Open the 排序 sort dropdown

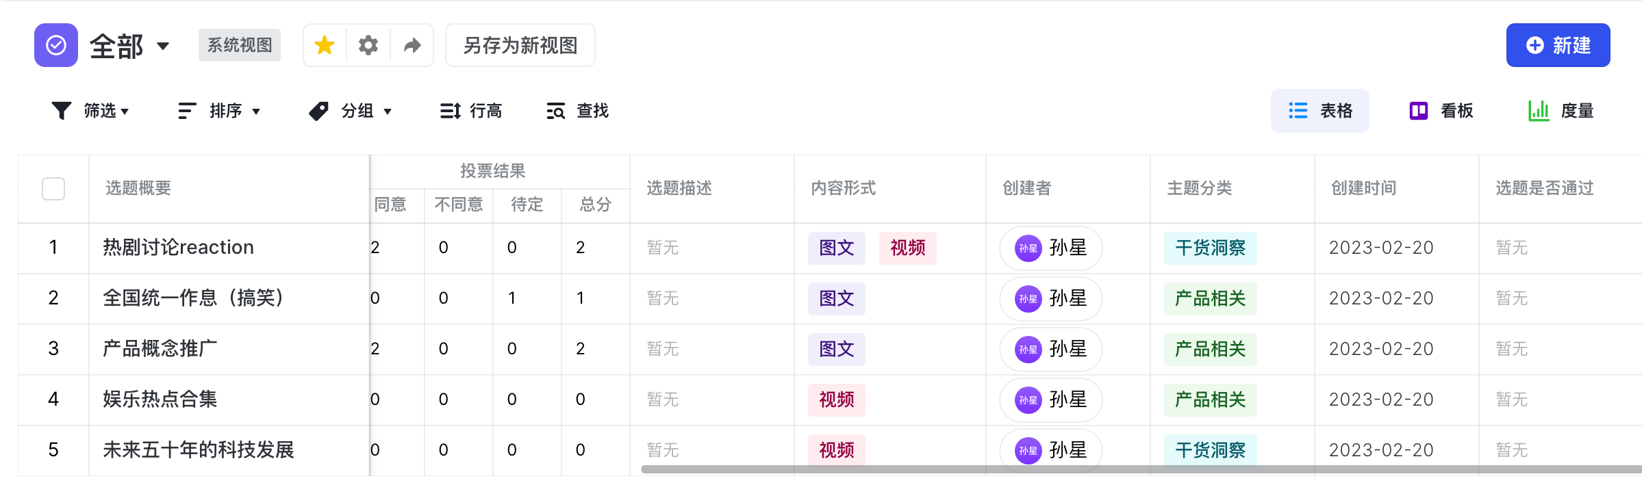(219, 111)
